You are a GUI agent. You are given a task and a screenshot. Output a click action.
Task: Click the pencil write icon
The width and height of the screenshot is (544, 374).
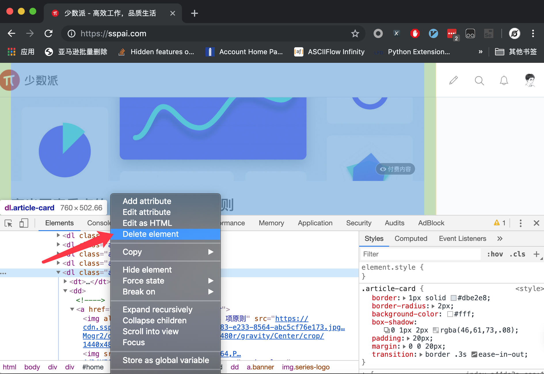pos(454,80)
